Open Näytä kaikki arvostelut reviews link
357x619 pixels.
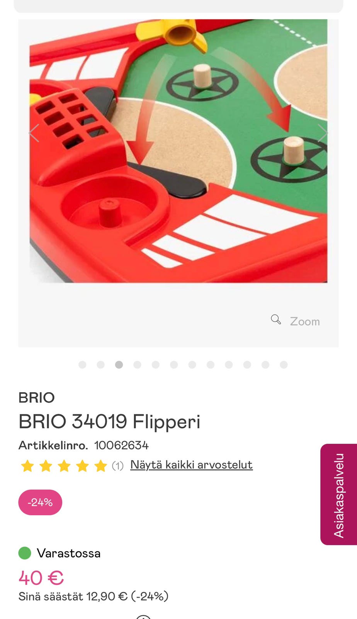192,465
